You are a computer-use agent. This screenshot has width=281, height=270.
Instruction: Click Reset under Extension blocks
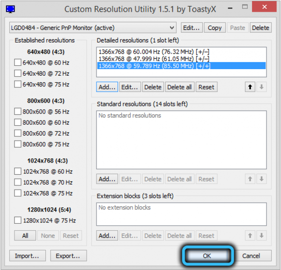207,235
